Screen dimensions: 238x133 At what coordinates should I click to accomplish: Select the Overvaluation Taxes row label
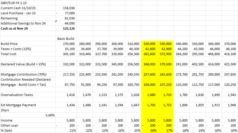click(17, 95)
